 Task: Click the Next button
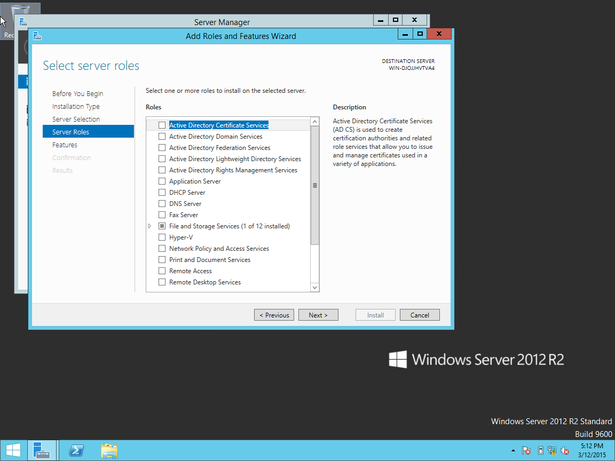pos(318,315)
